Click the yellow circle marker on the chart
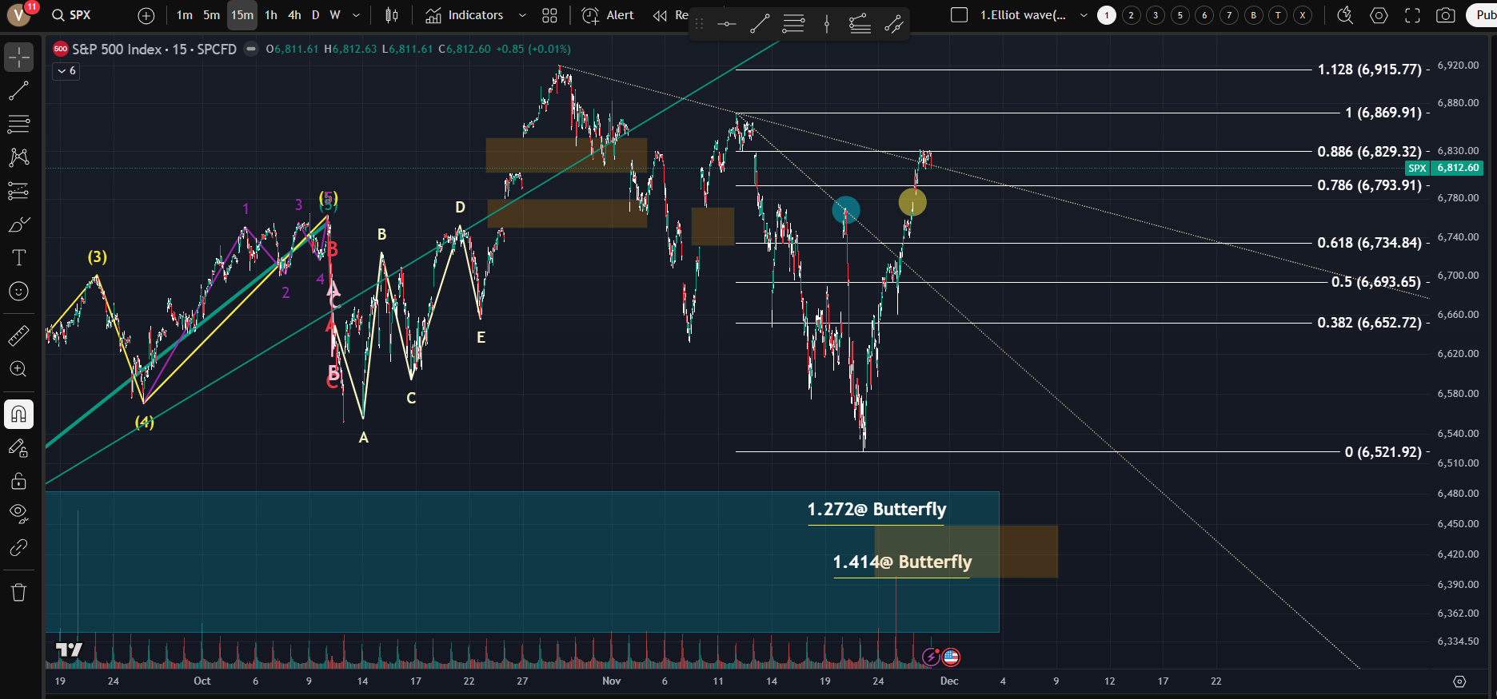This screenshot has width=1497, height=699. (x=912, y=202)
